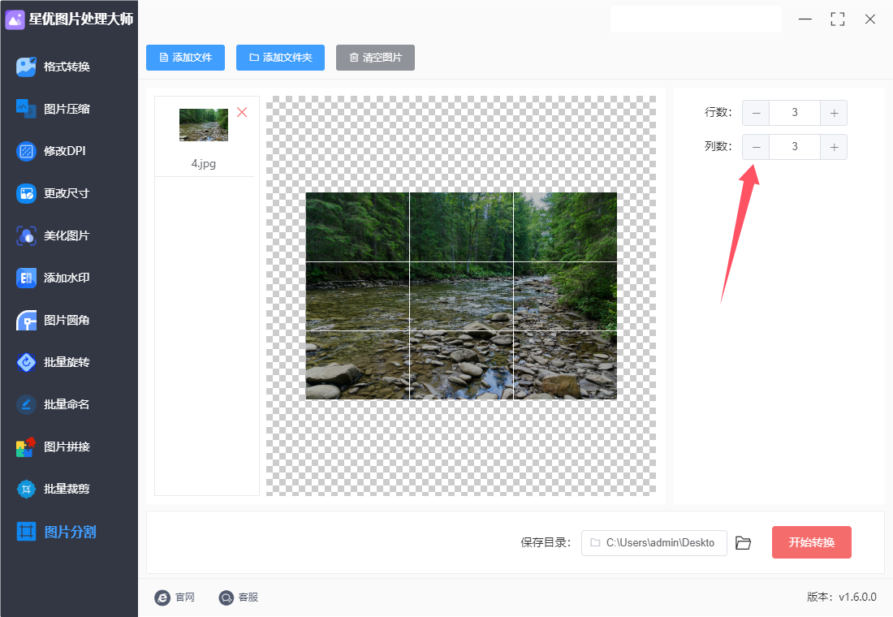This screenshot has height=617, width=893.
Task: Click the 开始转换 start conversion button
Action: [812, 542]
